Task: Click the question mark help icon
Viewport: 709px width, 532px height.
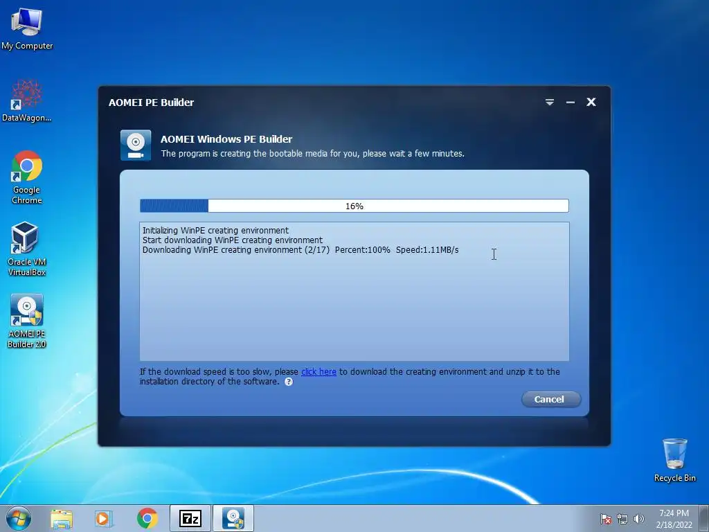Action: (x=289, y=382)
